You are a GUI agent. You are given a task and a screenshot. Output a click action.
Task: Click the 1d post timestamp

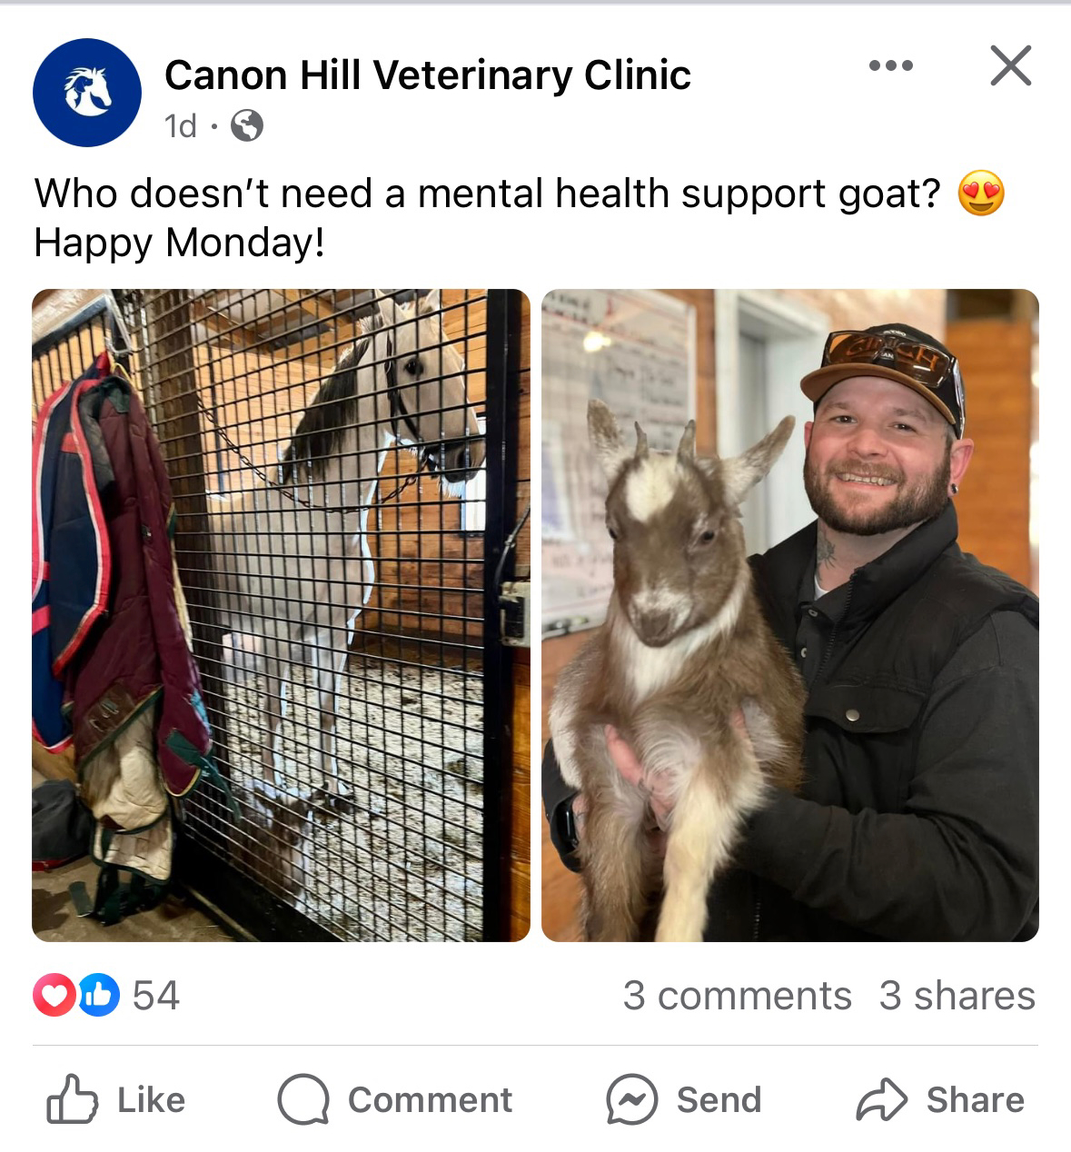(181, 125)
